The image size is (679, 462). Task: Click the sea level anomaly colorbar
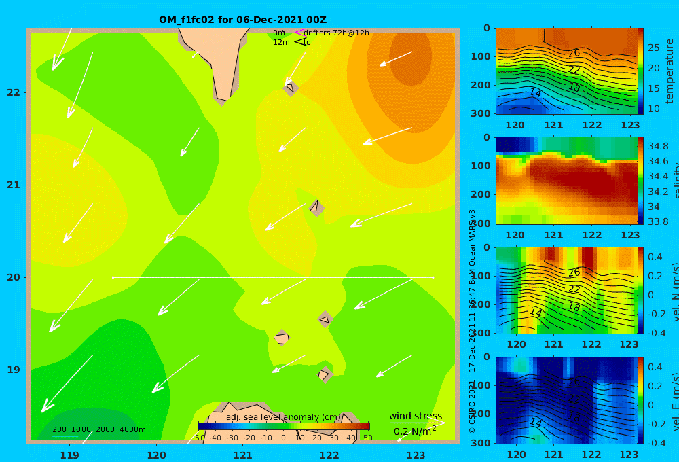coord(284,426)
